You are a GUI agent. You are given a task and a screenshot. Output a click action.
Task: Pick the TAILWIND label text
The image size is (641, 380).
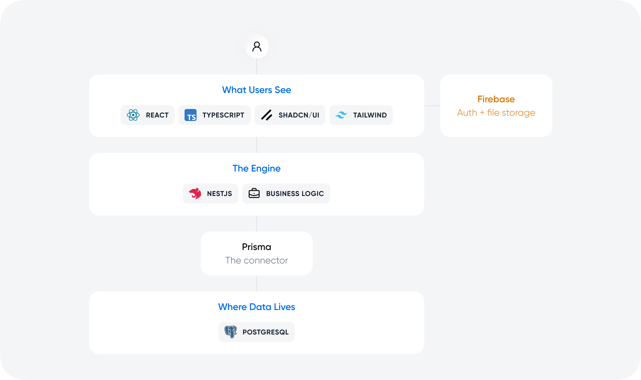pyautogui.click(x=370, y=115)
